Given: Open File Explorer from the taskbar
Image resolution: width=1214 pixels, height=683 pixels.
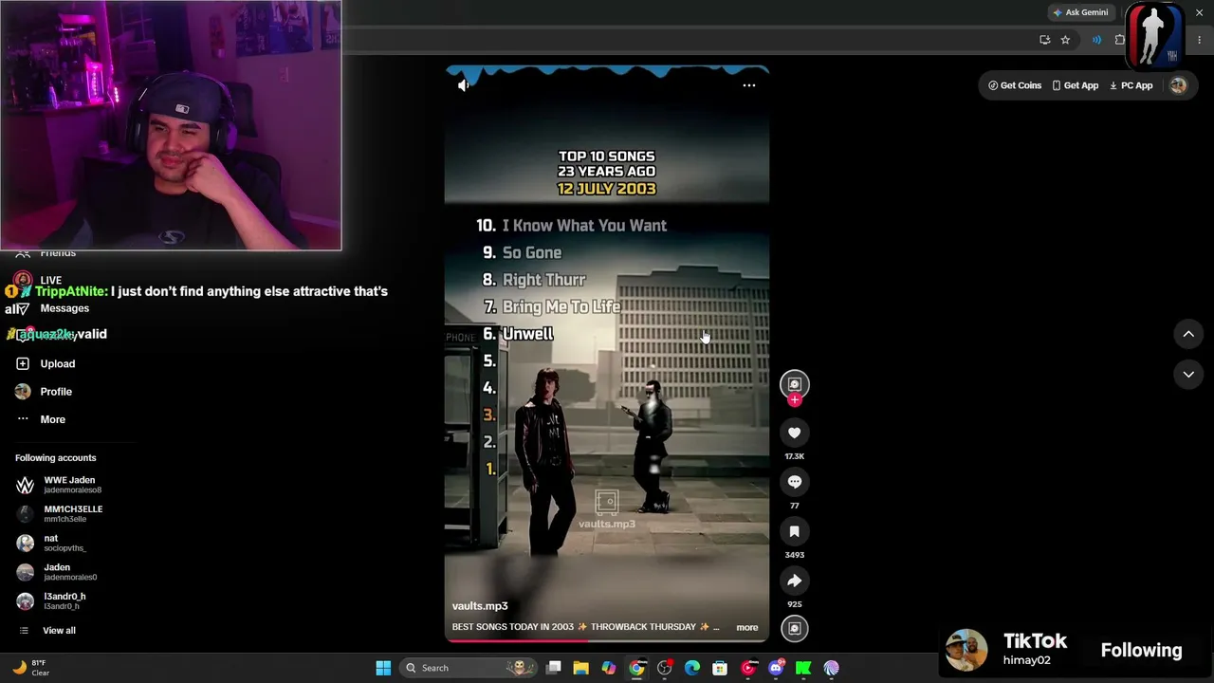Looking at the screenshot, I should (x=581, y=668).
